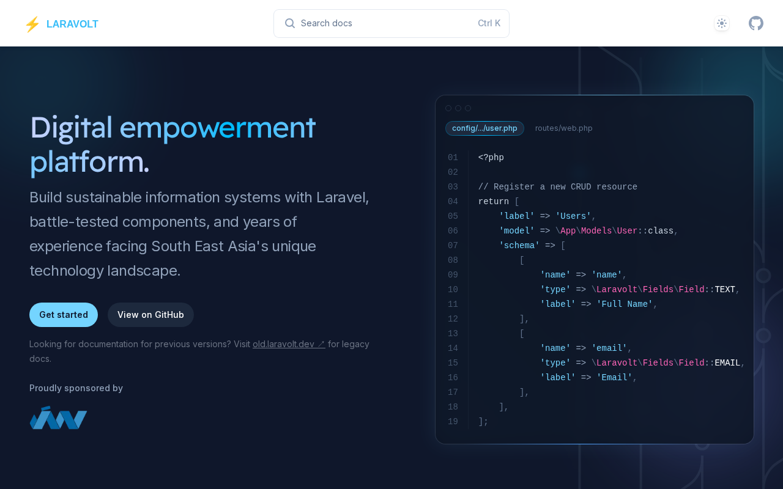This screenshot has height=489, width=783.
Task: Click the 'return [' code line
Action: (x=499, y=202)
